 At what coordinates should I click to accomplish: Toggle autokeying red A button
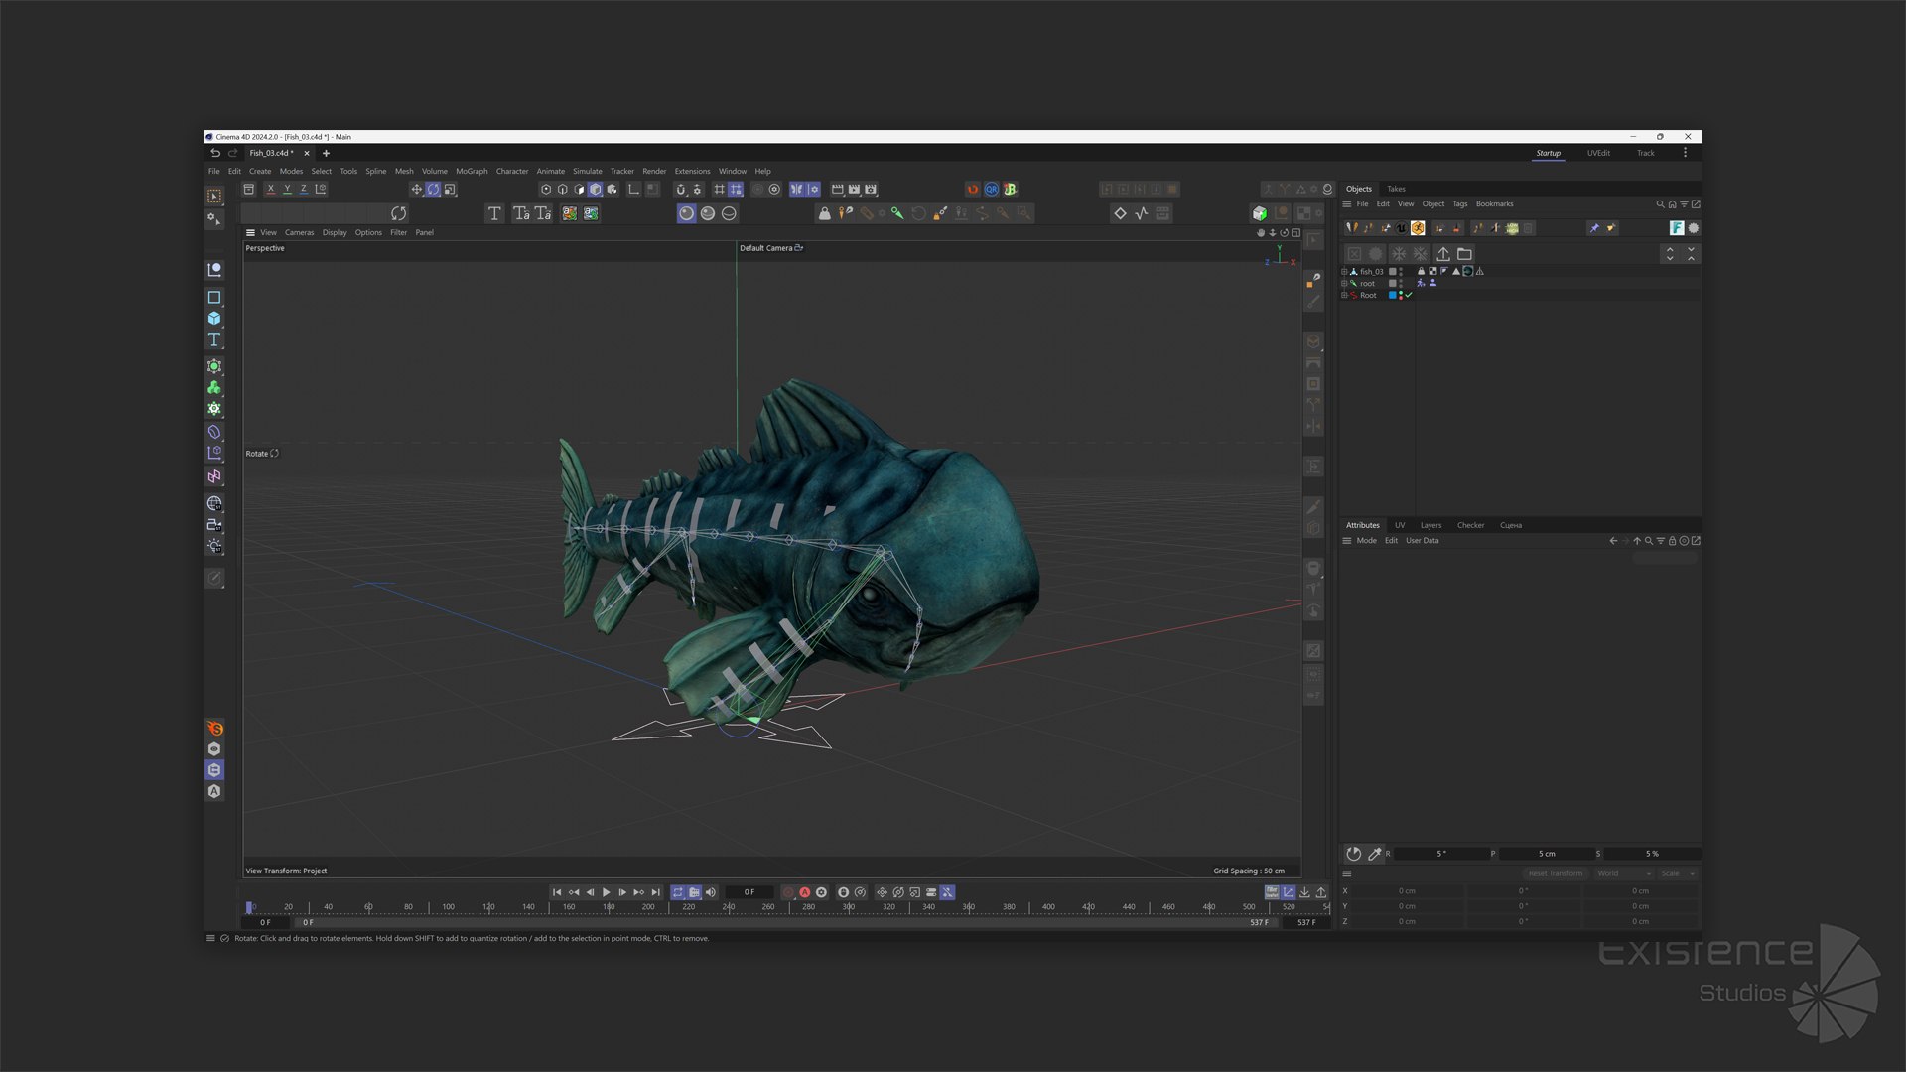pyautogui.click(x=805, y=892)
